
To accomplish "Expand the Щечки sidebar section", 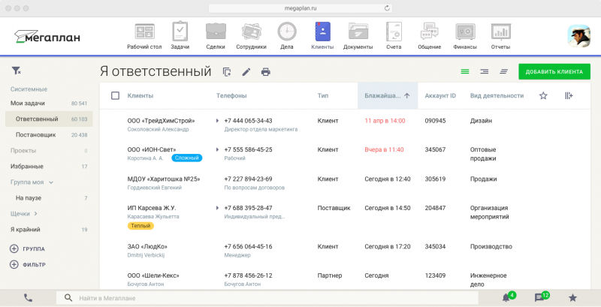I will tap(37, 214).
